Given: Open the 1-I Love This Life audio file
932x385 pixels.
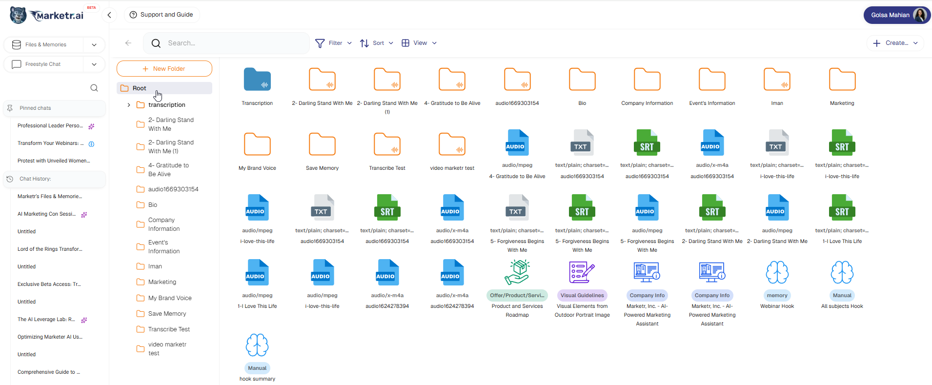Looking at the screenshot, I should [257, 272].
